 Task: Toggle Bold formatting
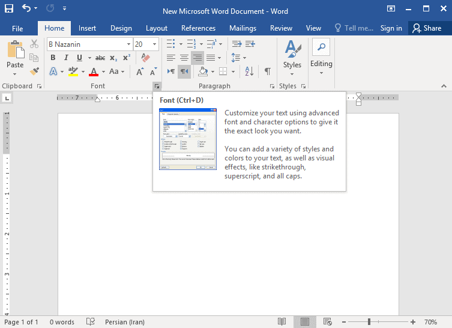53,58
